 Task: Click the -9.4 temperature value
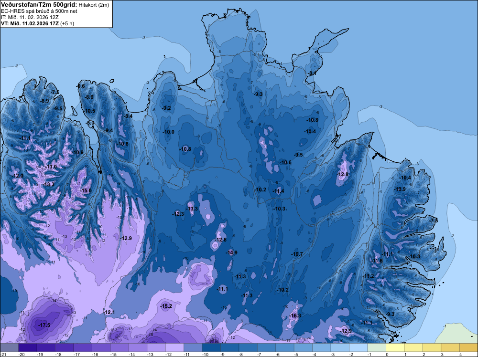pyautogui.click(x=108, y=131)
